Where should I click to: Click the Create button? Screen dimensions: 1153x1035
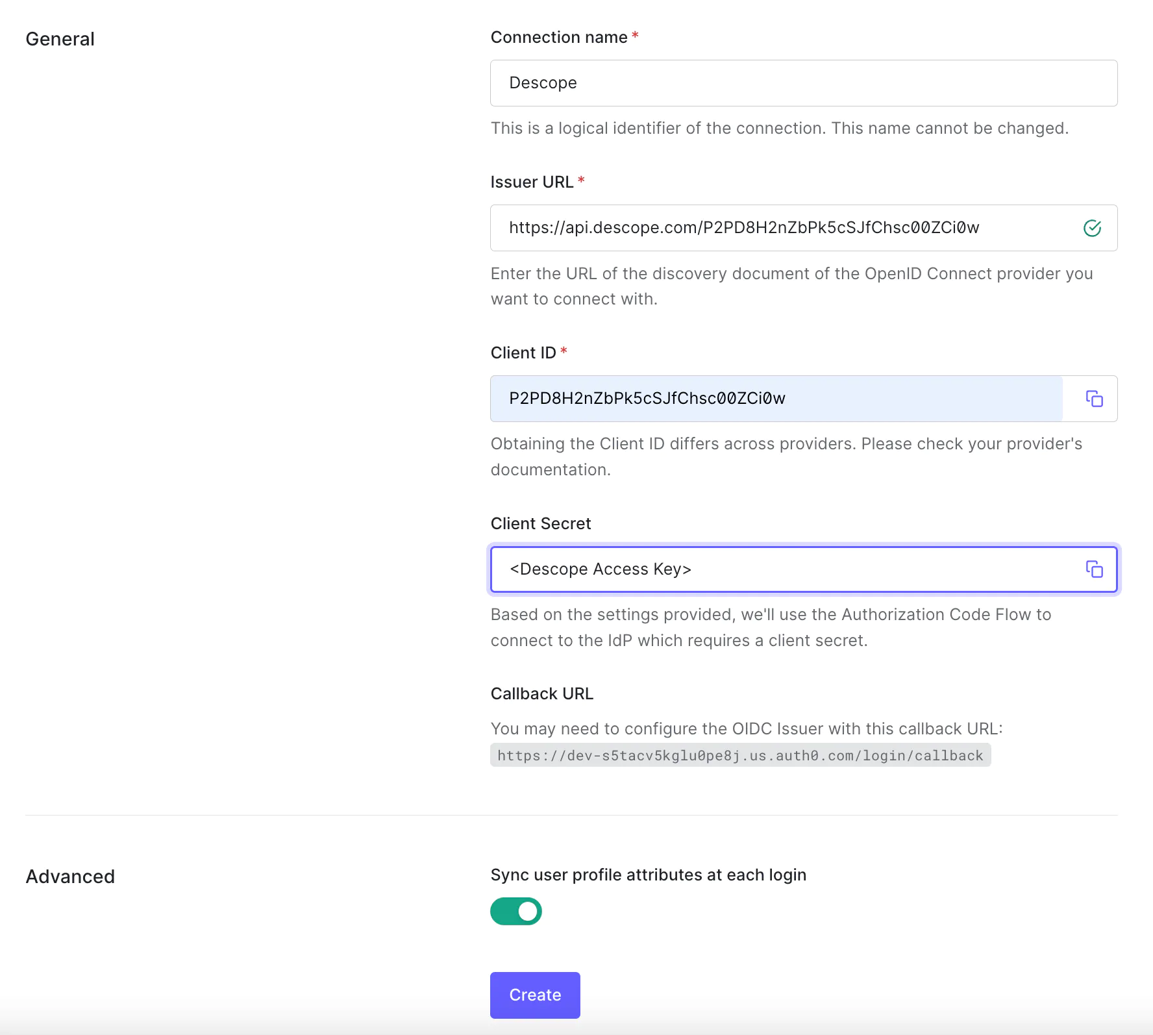pyautogui.click(x=534, y=995)
